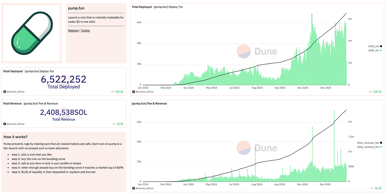Open the three-dots menu on Deploy Txs chart

371,92
